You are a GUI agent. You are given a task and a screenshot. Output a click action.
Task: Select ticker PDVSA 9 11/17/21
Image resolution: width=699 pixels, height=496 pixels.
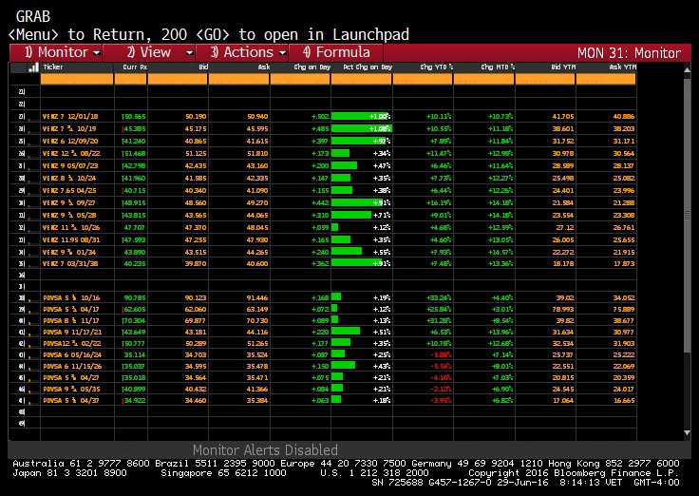click(72, 333)
